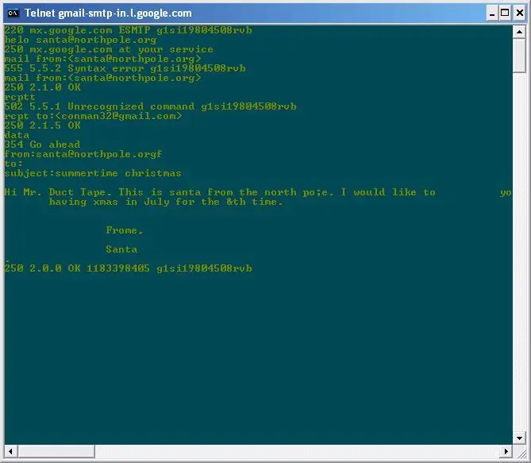Image resolution: width=531 pixels, height=463 pixels.
Task: Click 'rcpt to:<conman32@gmail.com>' line
Action: point(93,116)
